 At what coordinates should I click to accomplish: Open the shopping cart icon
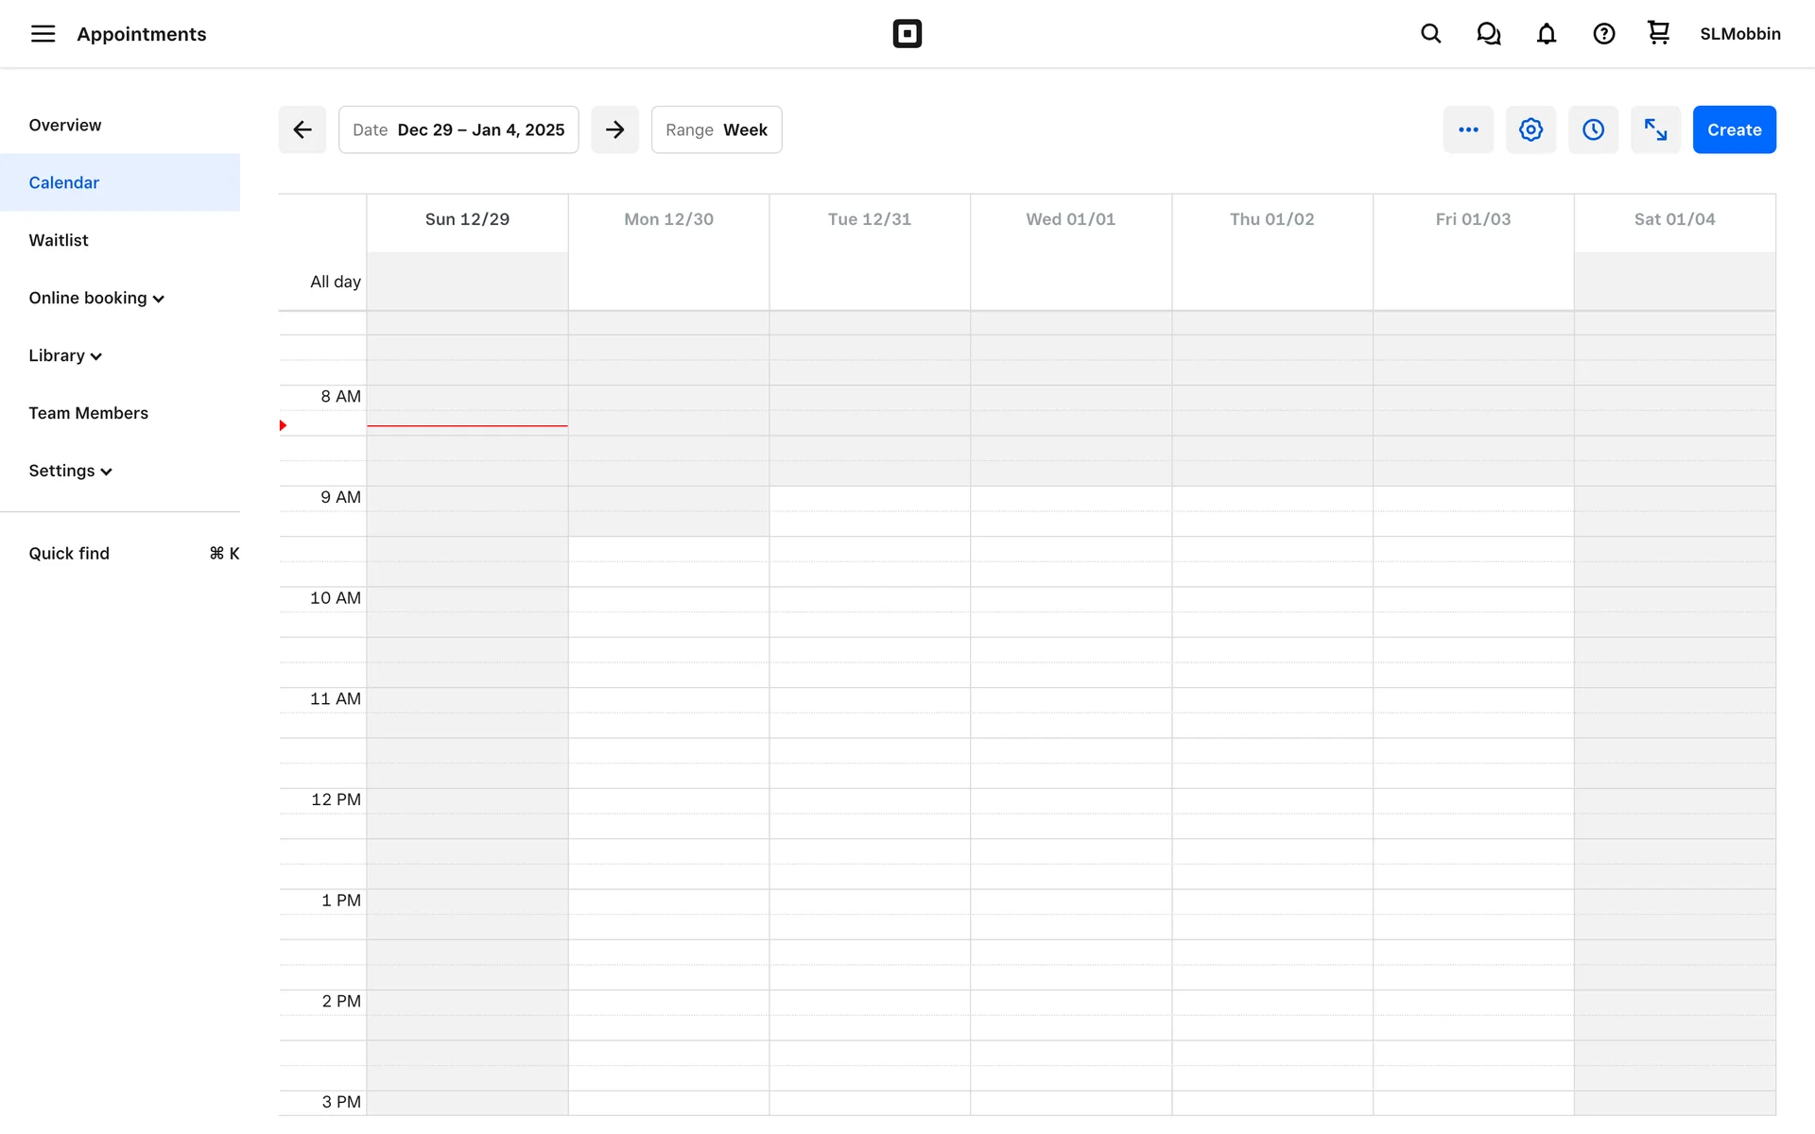tap(1658, 33)
